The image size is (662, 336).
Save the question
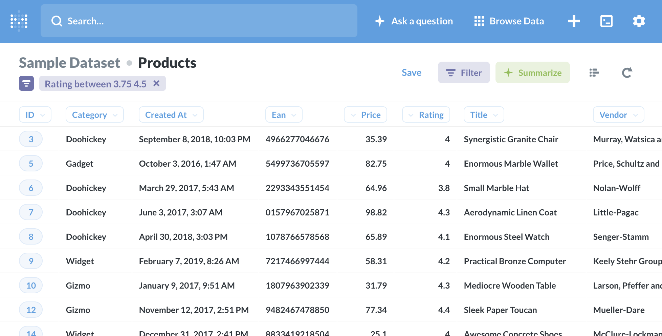(412, 72)
